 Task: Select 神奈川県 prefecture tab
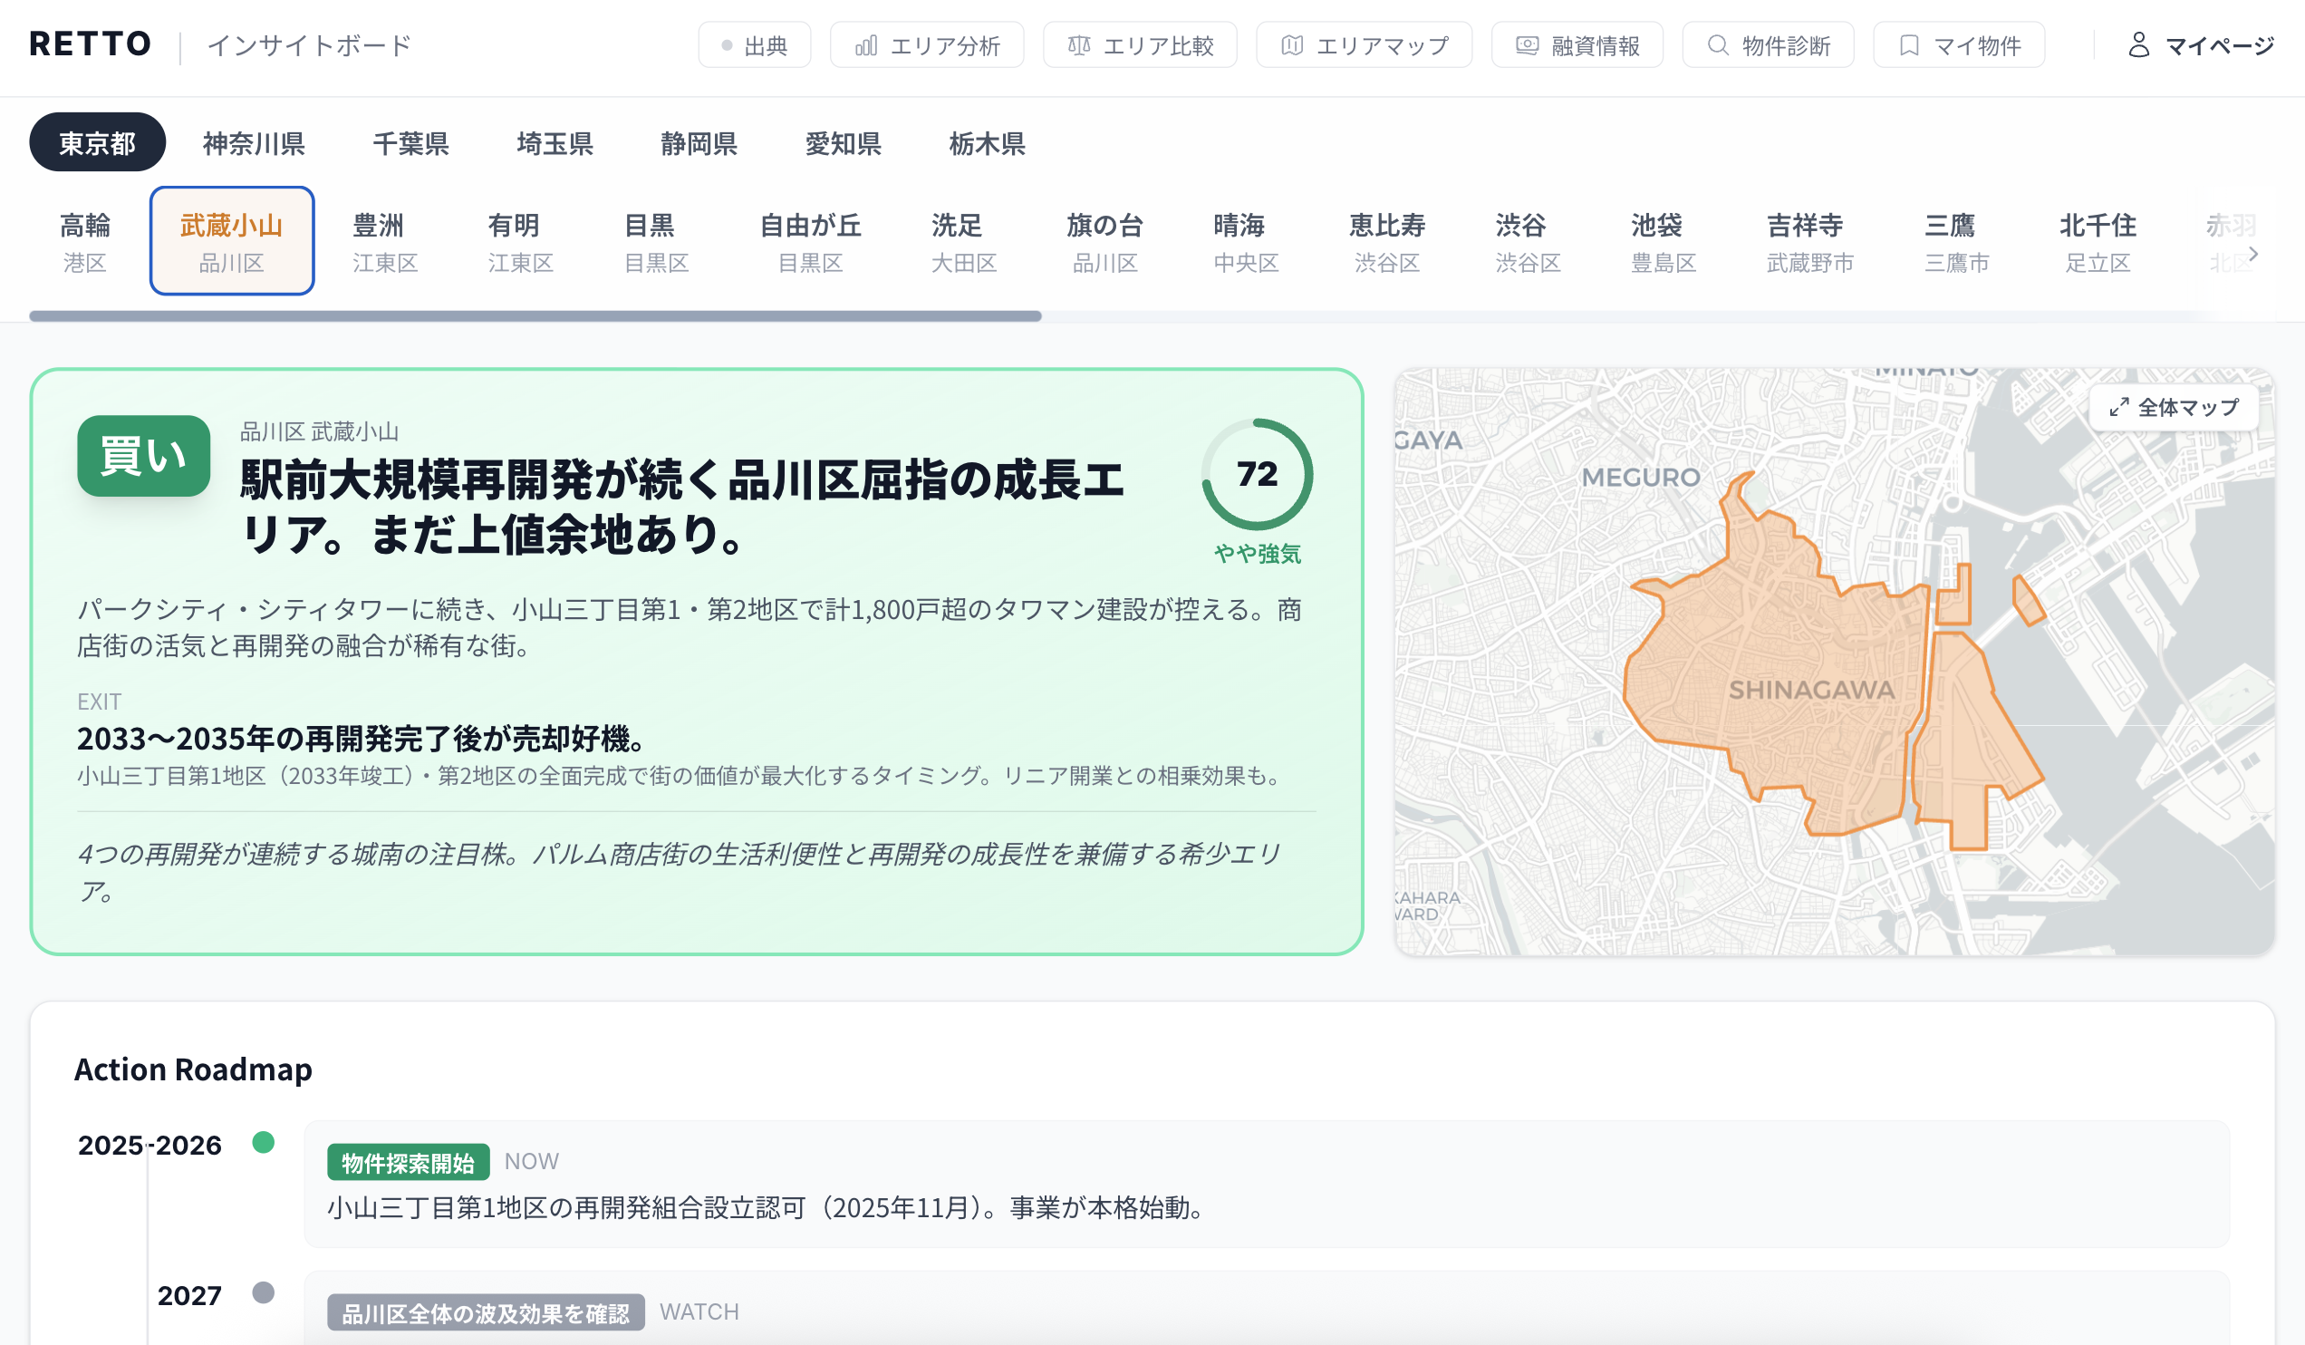click(x=254, y=142)
